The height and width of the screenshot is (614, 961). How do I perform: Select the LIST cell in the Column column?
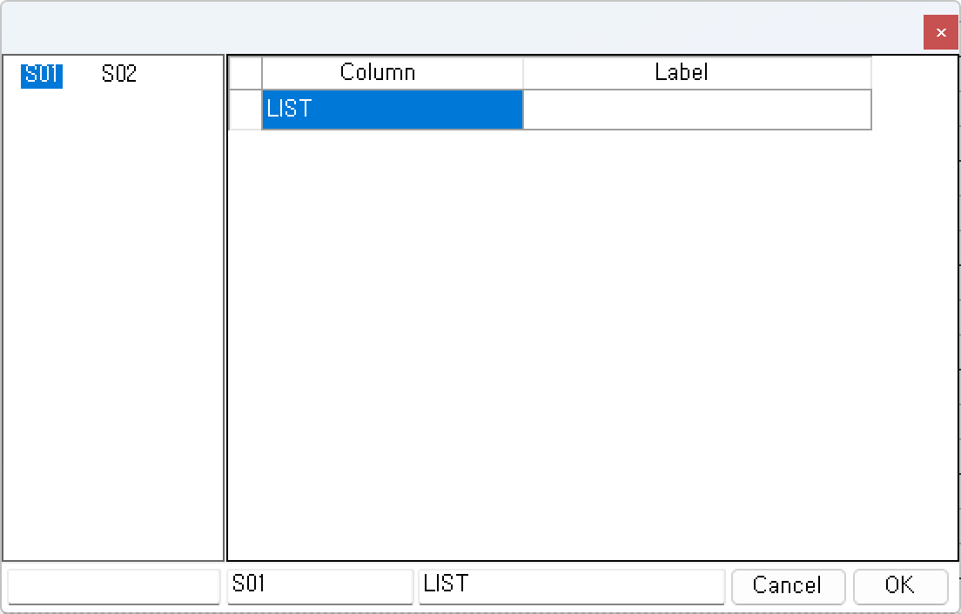pos(392,110)
